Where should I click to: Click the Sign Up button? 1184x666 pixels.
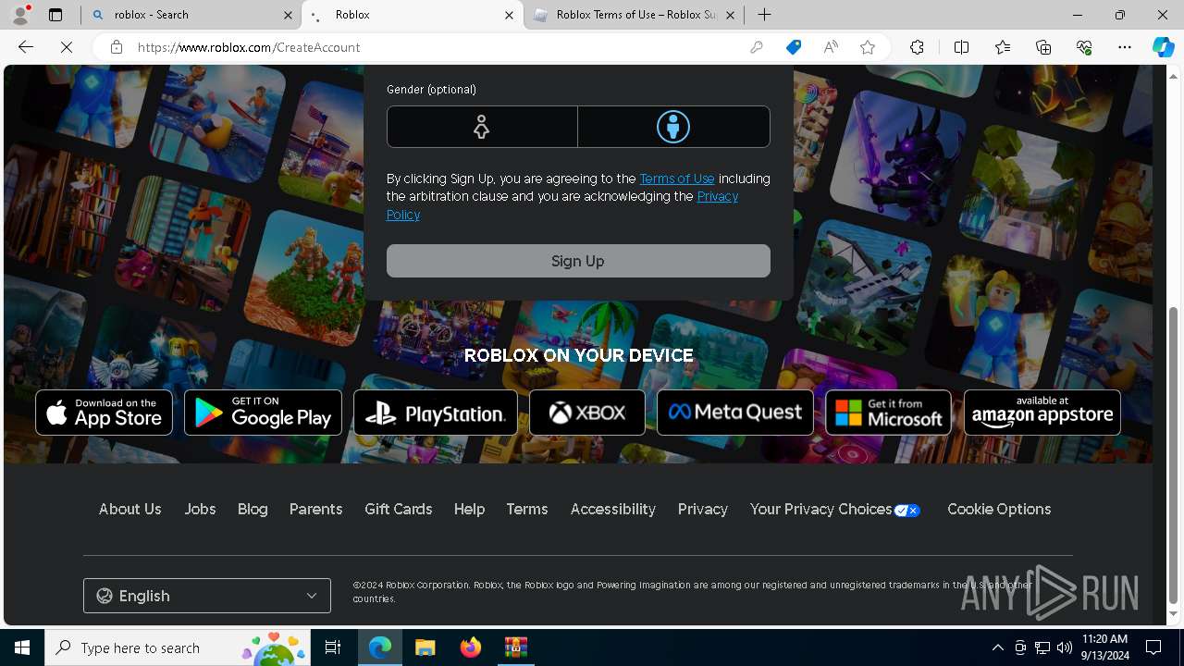578,261
